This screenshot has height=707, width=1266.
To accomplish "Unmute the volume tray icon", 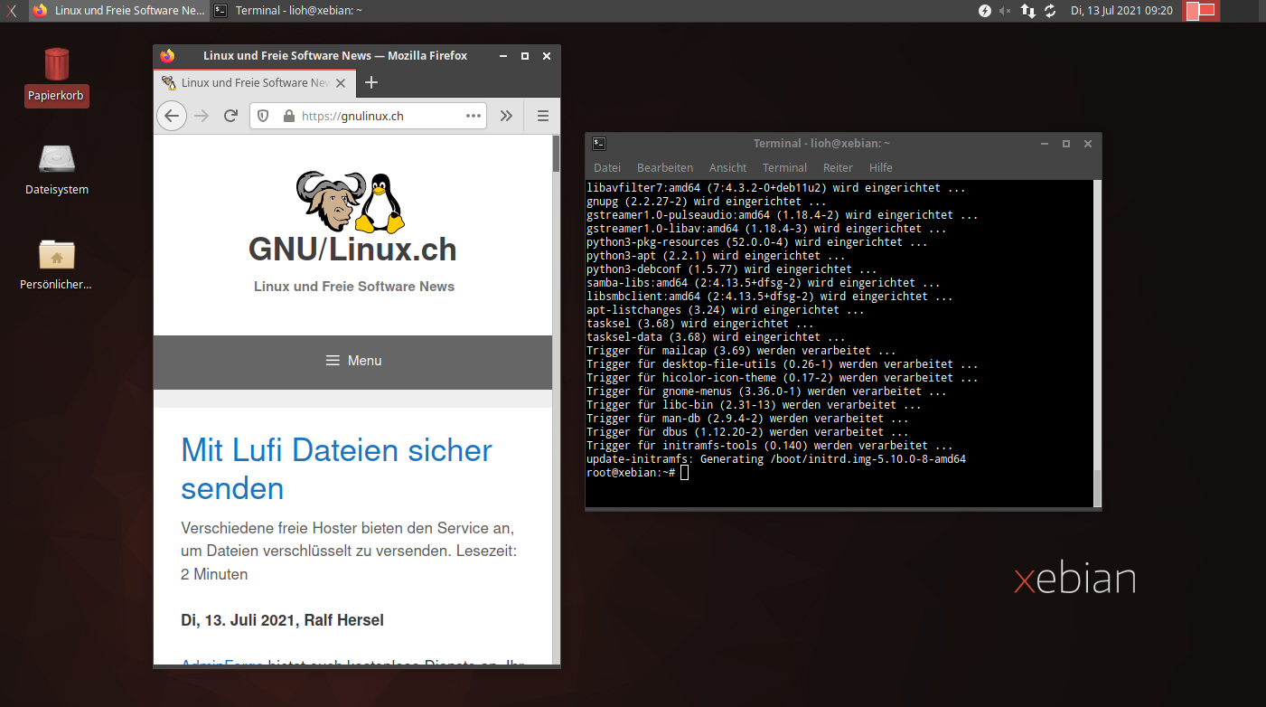I will click(1006, 11).
